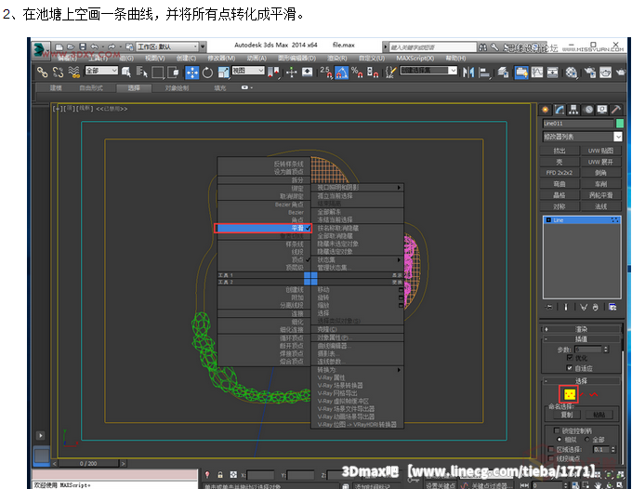Click the Mirror tool icon
The width and height of the screenshot is (632, 489).
click(468, 73)
